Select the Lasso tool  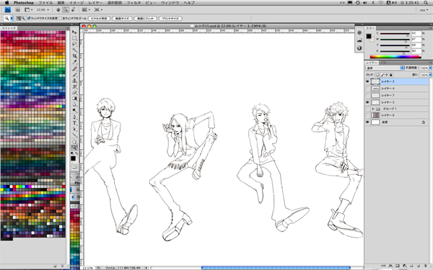(74, 44)
